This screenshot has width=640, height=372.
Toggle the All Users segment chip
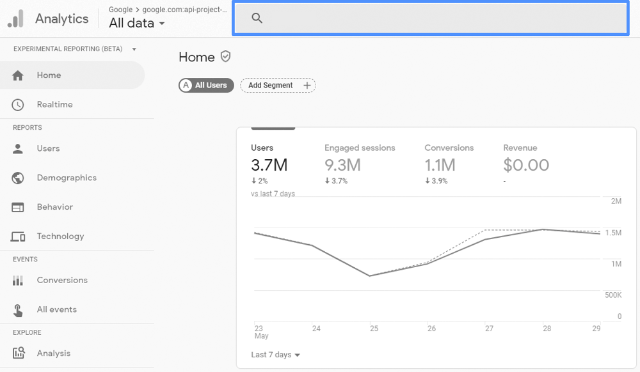click(205, 84)
